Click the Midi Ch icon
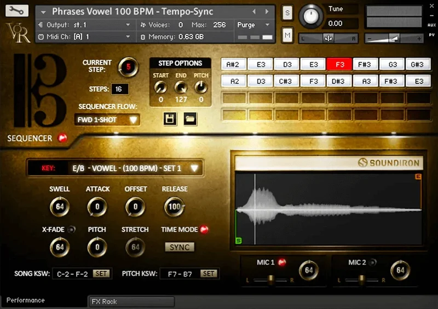 41,37
